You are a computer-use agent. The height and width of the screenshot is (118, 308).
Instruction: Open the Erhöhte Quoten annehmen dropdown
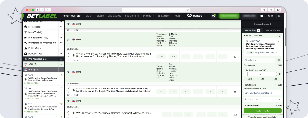(x=262, y=93)
